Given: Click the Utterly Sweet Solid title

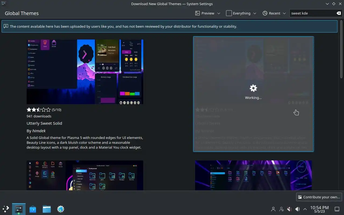Looking at the screenshot, I should pos(44,123).
